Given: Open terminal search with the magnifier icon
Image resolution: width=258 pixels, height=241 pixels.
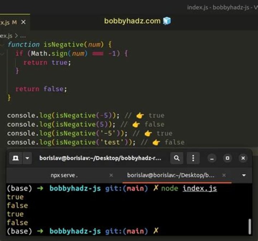Looking at the screenshot, I should tap(177, 158).
